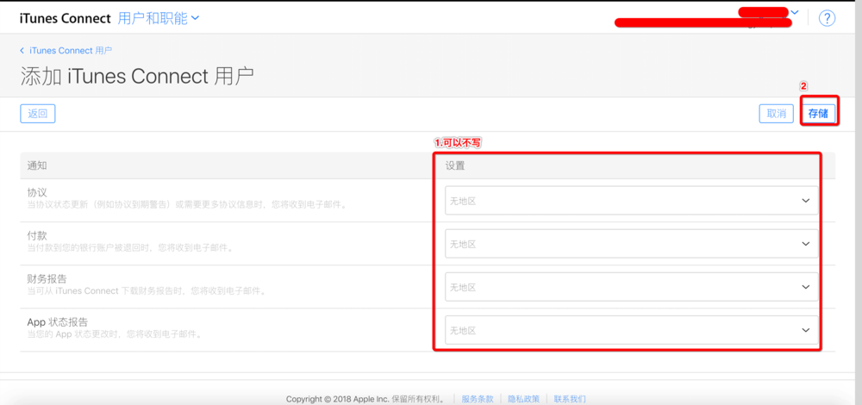Select the 通知 column header text

(36, 165)
